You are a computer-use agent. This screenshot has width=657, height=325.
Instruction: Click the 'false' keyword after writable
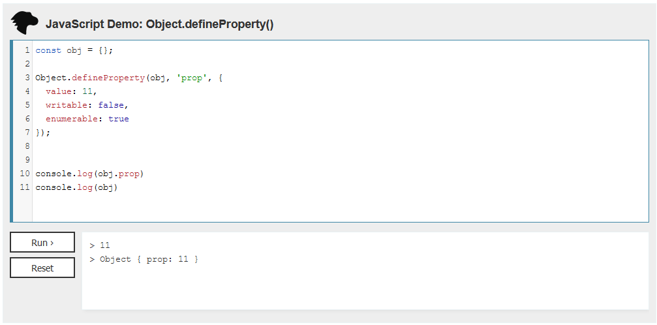(x=111, y=105)
